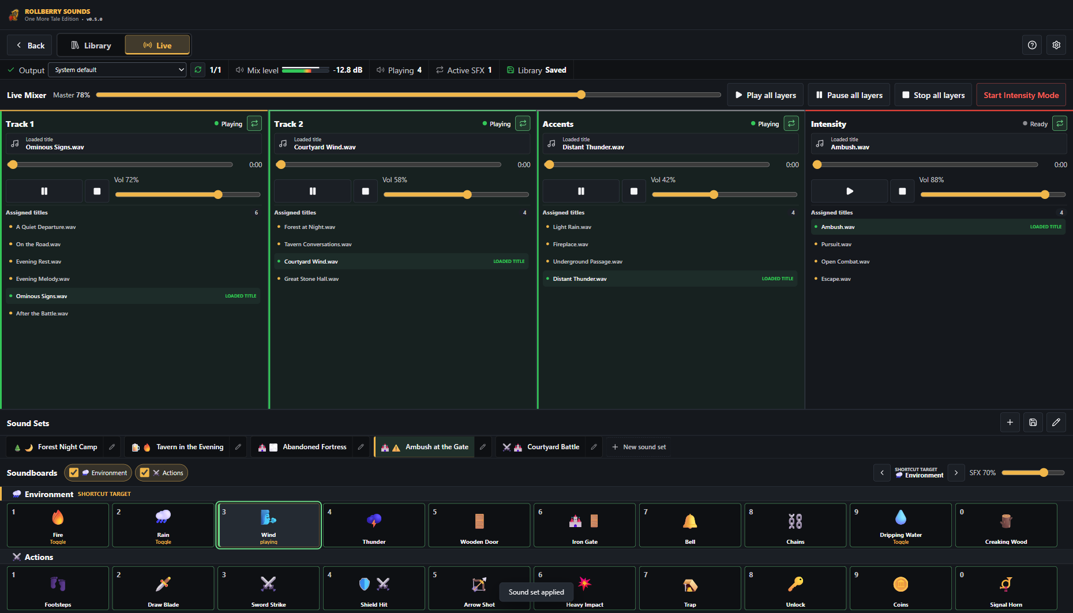Save sound sets with the disk icon
The image size is (1073, 613).
coord(1033,422)
